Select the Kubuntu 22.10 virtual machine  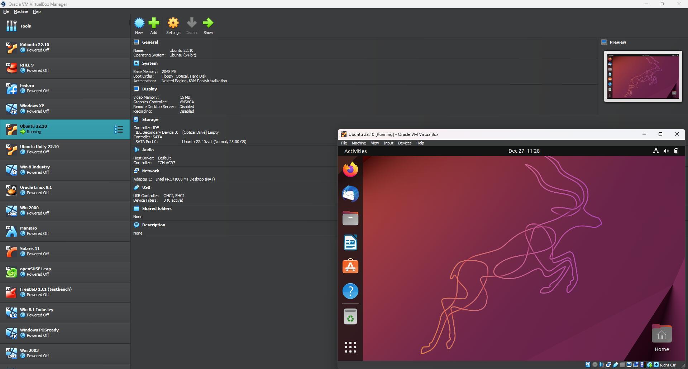(65, 48)
